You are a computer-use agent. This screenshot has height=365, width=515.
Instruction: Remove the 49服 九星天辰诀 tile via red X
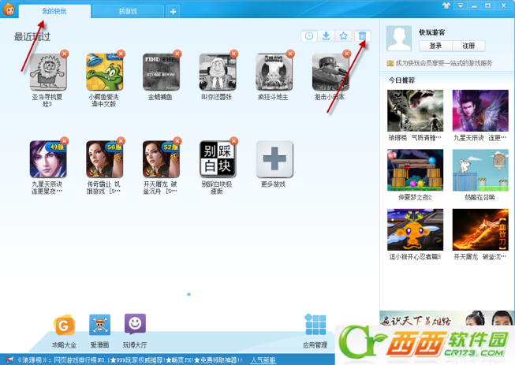[65, 141]
